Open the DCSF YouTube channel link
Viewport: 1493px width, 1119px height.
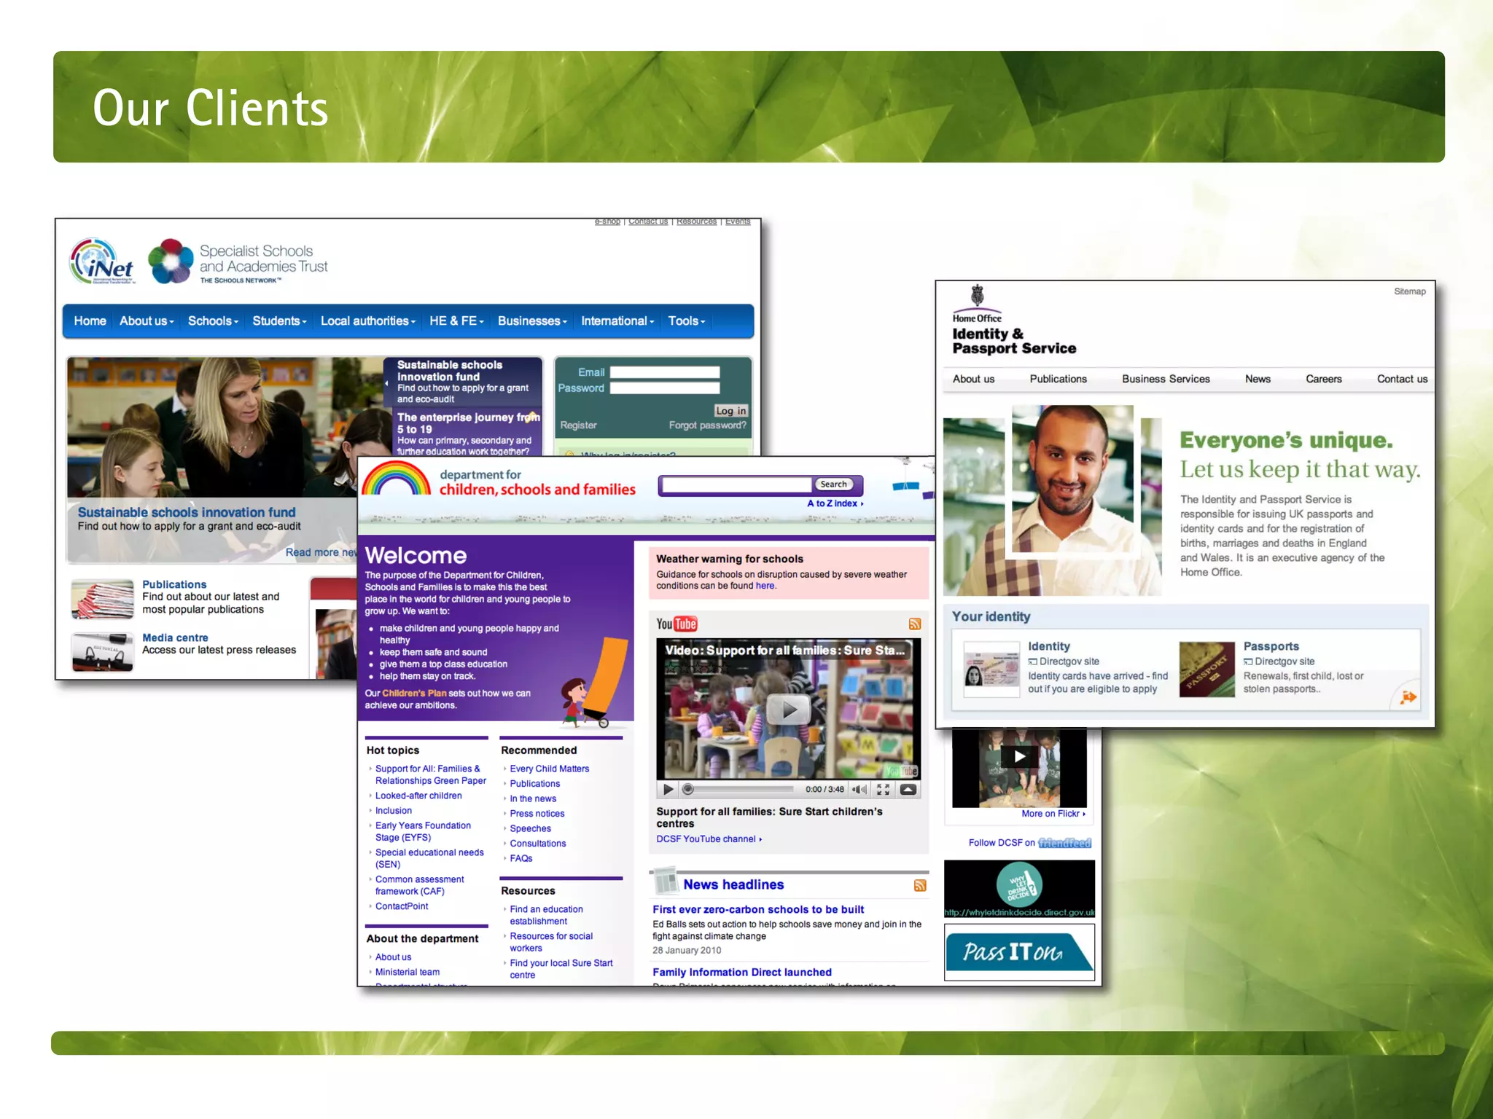[709, 839]
